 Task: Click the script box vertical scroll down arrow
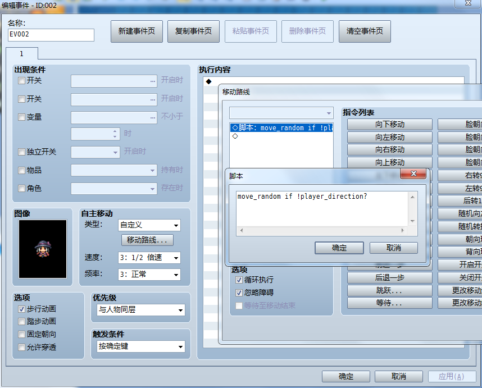(412, 221)
